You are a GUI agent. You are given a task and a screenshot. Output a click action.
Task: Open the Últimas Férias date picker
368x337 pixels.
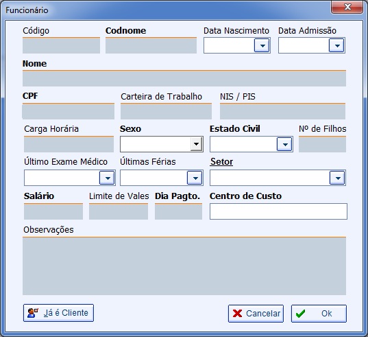point(195,178)
